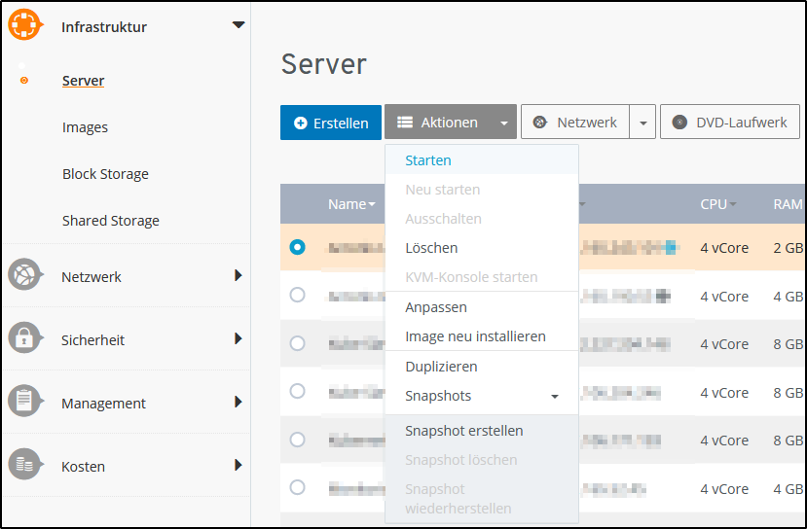Choose Snapshot erstellen menu entry
Screen dimensions: 807x529
pos(482,430)
